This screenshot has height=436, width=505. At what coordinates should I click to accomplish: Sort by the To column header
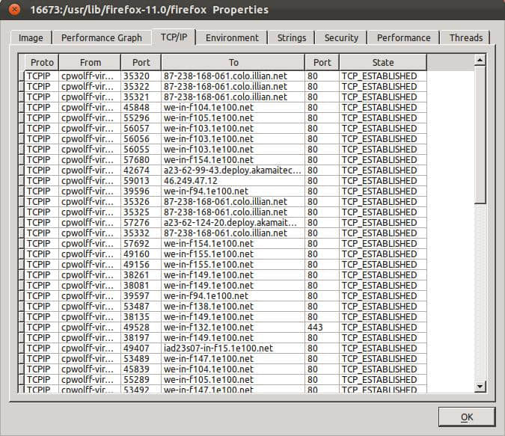click(233, 62)
